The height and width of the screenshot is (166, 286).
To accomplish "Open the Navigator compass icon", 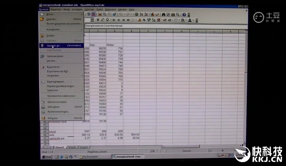I will coord(168,14).
